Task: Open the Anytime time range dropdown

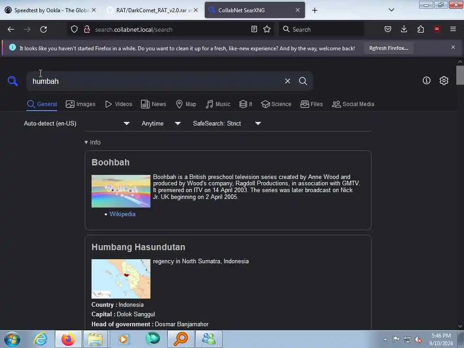Action: click(x=161, y=123)
